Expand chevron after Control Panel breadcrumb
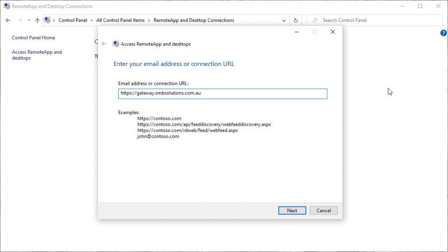Screen dimensions: 448x252 (92, 21)
